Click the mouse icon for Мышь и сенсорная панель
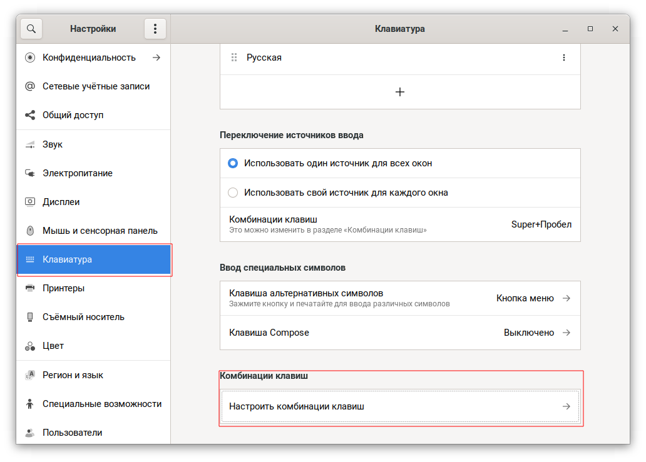Image resolution: width=646 pixels, height=462 pixels. point(29,231)
